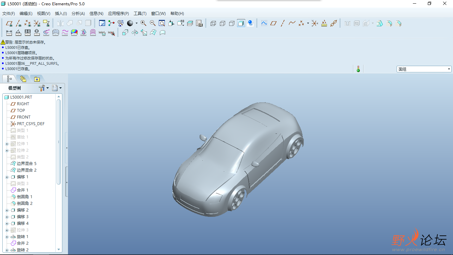
Task: Create a datum axis with toolbar icon
Action: pyautogui.click(x=283, y=23)
